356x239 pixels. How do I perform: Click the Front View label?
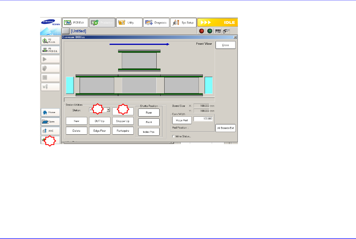coord(204,44)
